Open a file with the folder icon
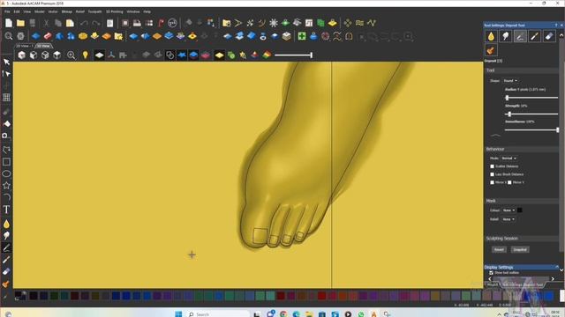This screenshot has height=317, width=565. 20,23
